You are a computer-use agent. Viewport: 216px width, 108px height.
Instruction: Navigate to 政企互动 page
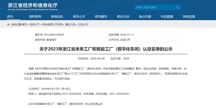123,17
